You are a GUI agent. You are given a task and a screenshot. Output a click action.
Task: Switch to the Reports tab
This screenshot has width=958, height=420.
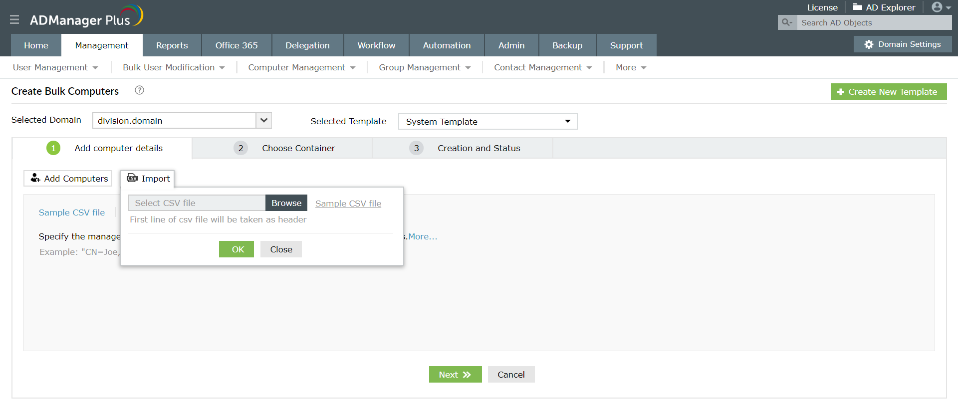pyautogui.click(x=172, y=45)
